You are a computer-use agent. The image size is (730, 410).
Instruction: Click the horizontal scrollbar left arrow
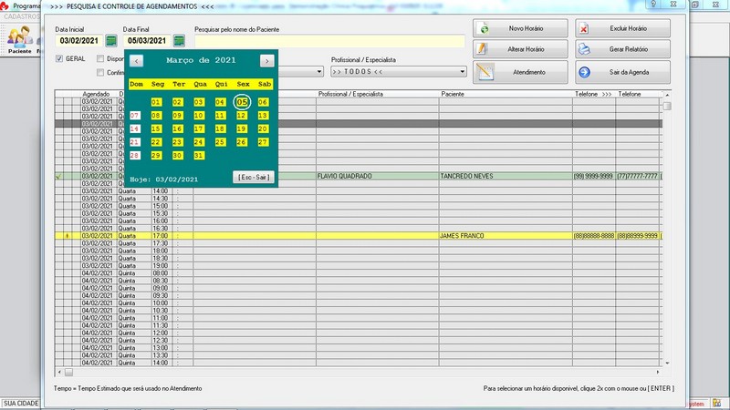(59, 373)
